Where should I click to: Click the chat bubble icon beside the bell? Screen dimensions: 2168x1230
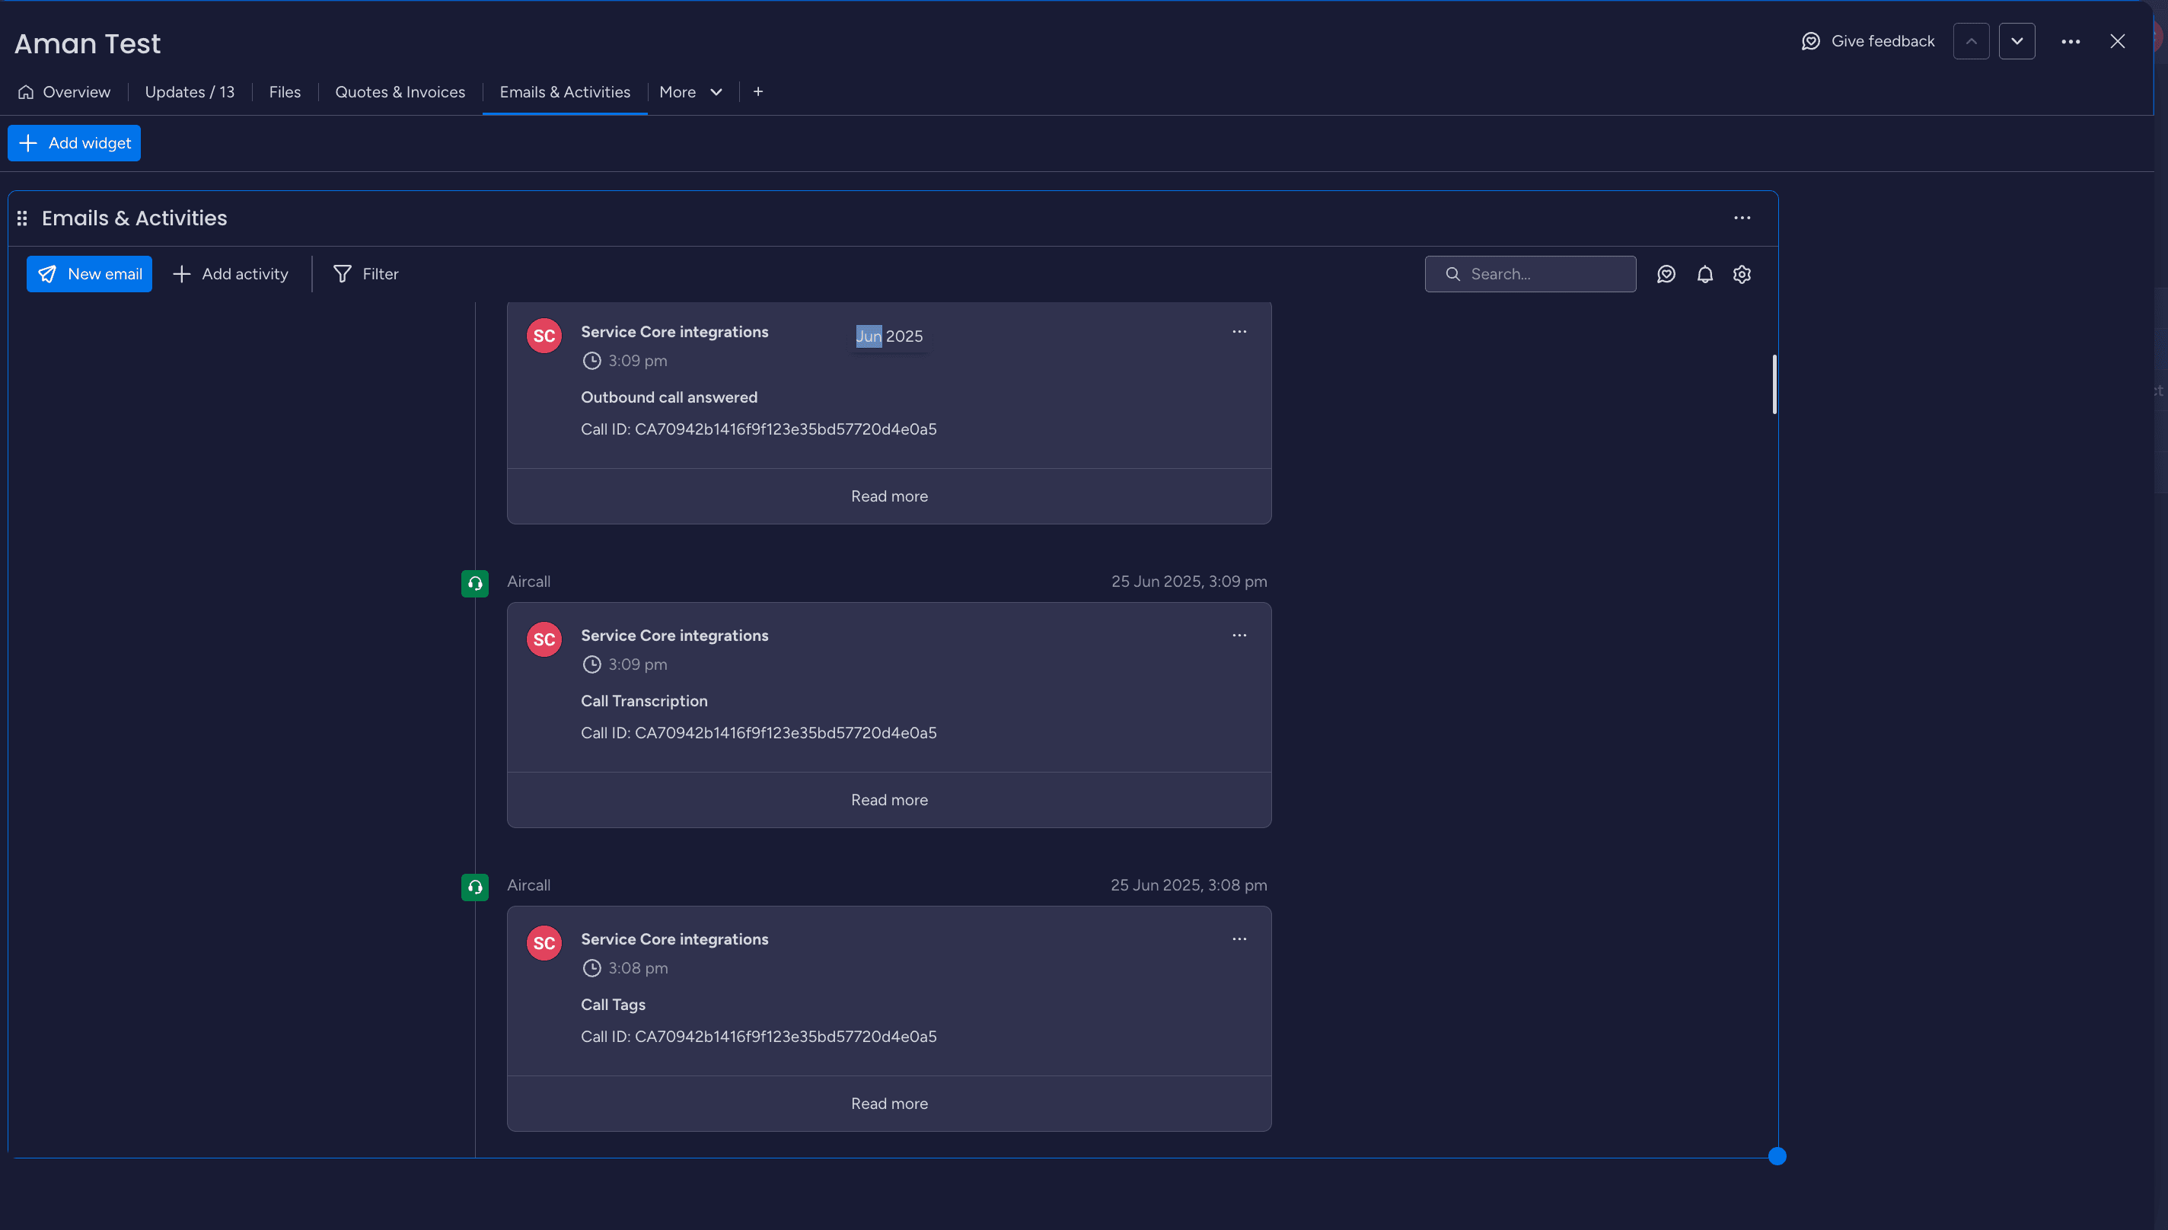pos(1666,274)
